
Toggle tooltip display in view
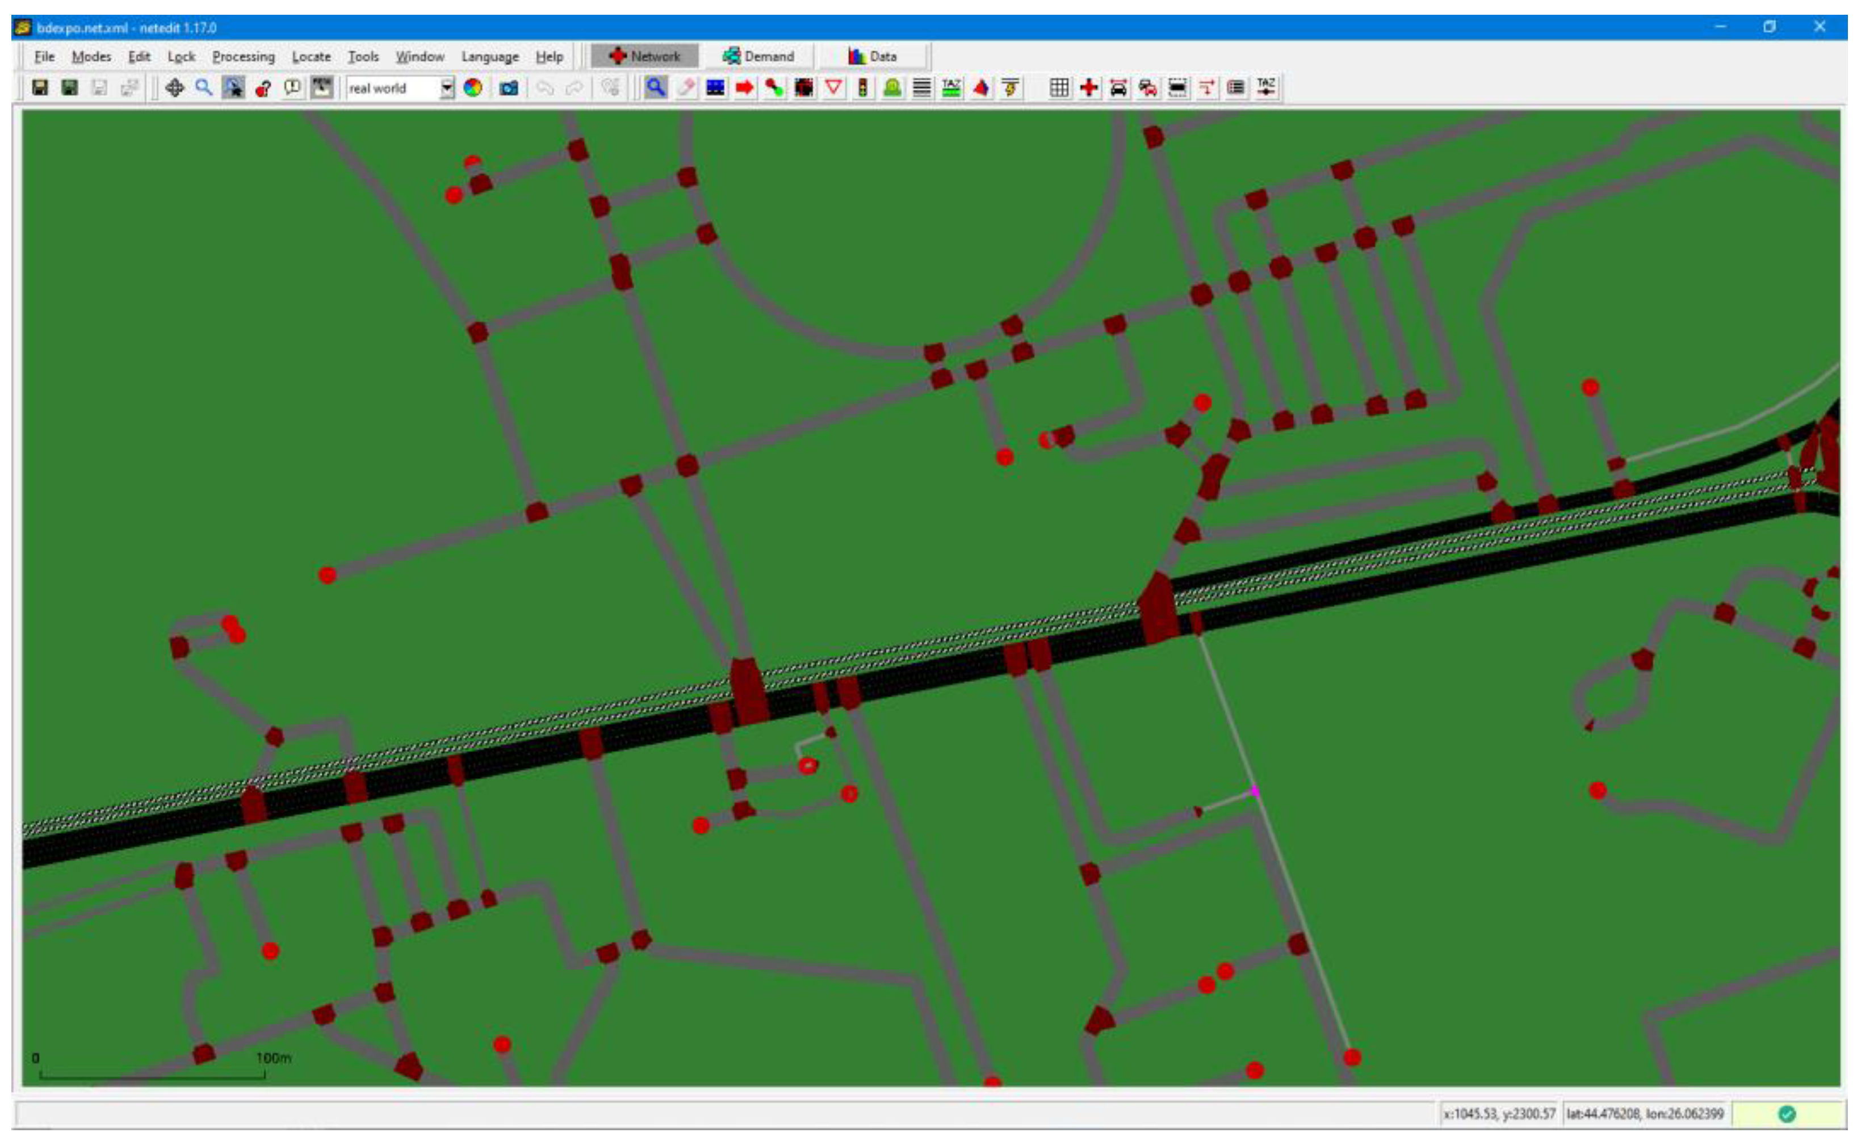(x=292, y=89)
